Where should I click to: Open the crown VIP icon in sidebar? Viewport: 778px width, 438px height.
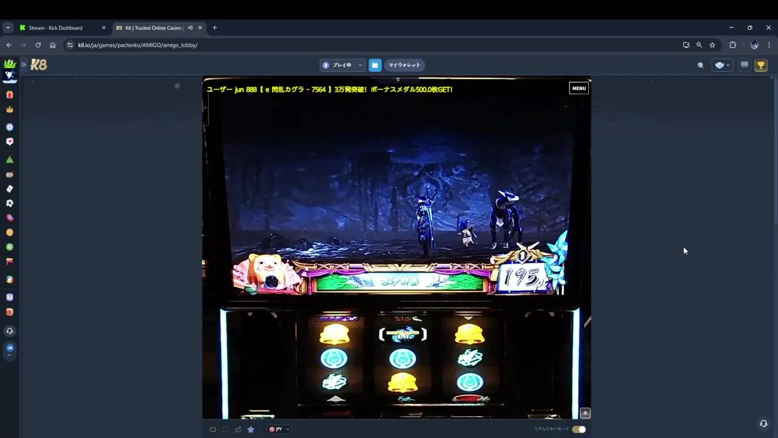9,109
